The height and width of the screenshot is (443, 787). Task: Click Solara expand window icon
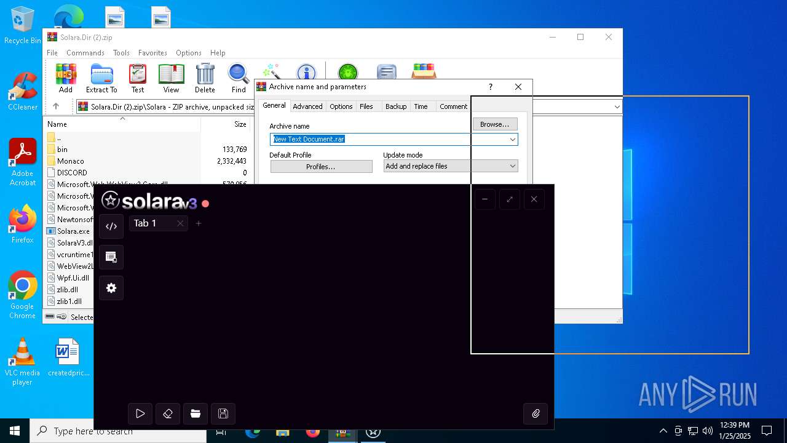click(x=509, y=199)
